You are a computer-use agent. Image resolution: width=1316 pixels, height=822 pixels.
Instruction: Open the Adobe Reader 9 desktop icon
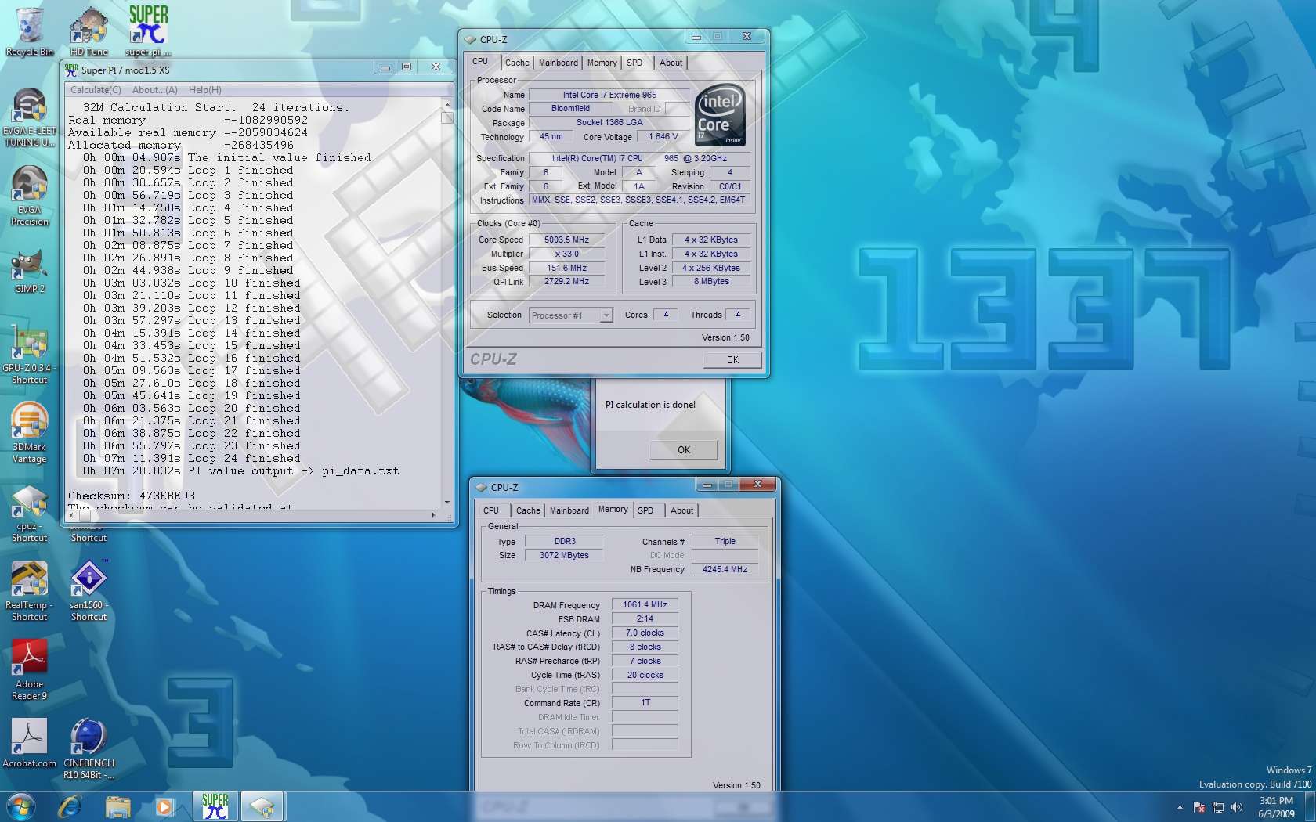pos(29,669)
